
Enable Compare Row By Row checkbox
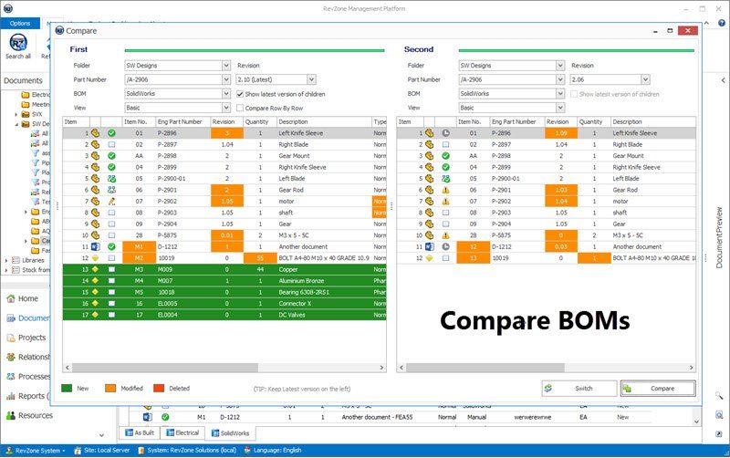[x=240, y=108]
